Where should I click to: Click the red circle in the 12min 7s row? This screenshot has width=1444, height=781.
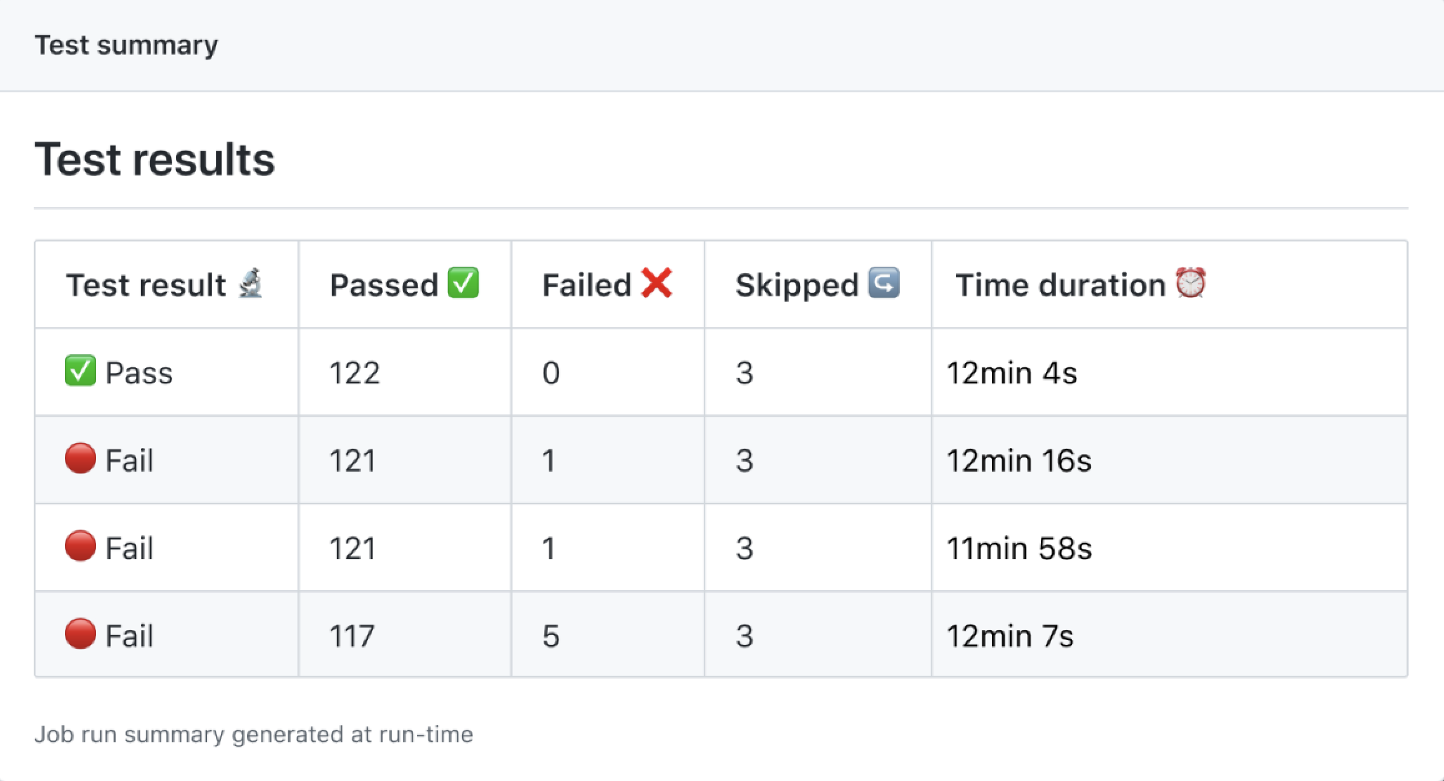(80, 634)
